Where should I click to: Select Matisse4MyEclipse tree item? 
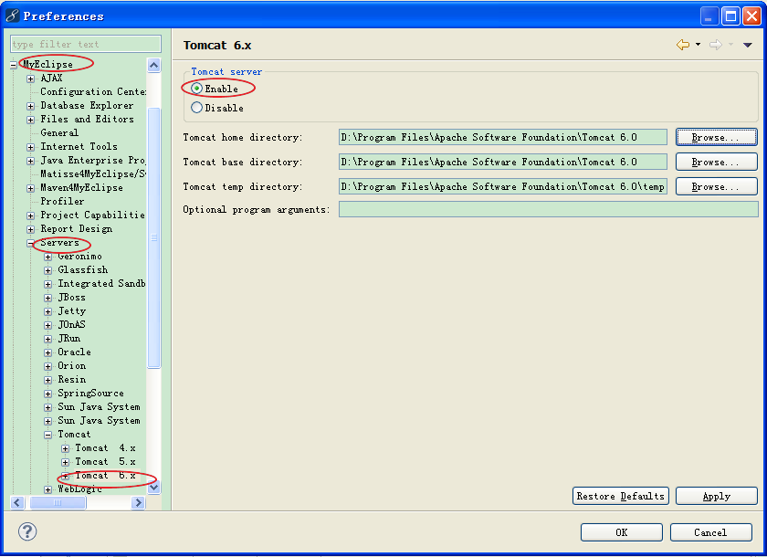click(93, 173)
